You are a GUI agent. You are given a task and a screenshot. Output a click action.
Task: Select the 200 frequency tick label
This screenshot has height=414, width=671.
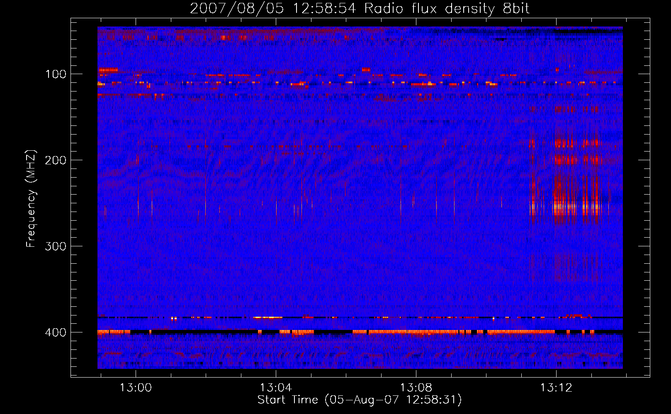tap(56, 160)
